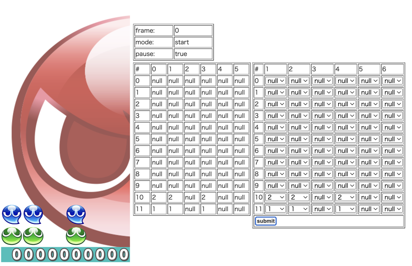This screenshot has height=266, width=412.
Task: Click left table null cell row 5 column 5
Action: (x=241, y=139)
